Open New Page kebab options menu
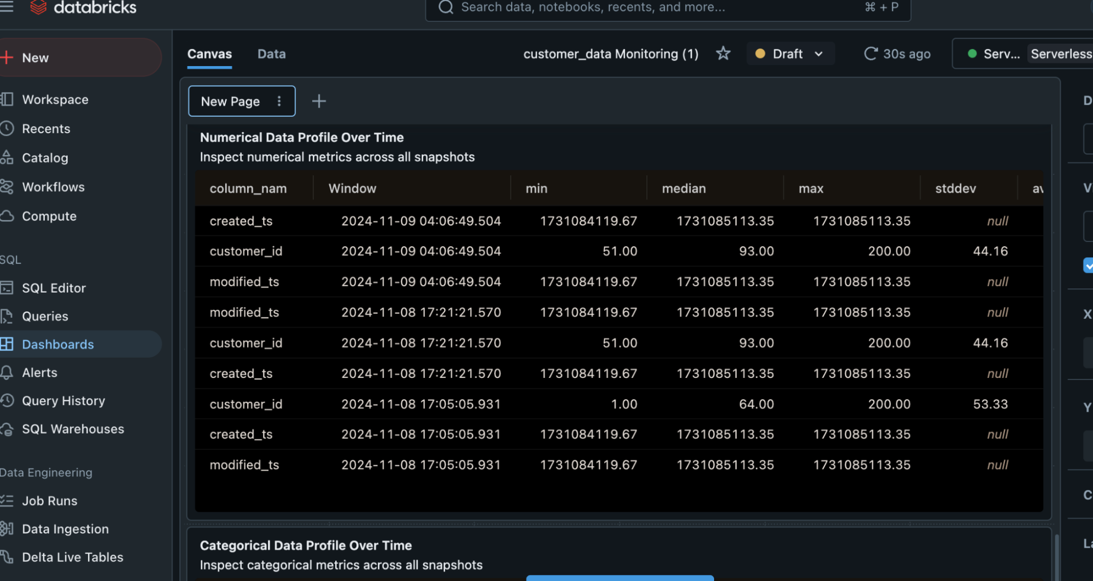Viewport: 1093px width, 581px height. (x=279, y=101)
